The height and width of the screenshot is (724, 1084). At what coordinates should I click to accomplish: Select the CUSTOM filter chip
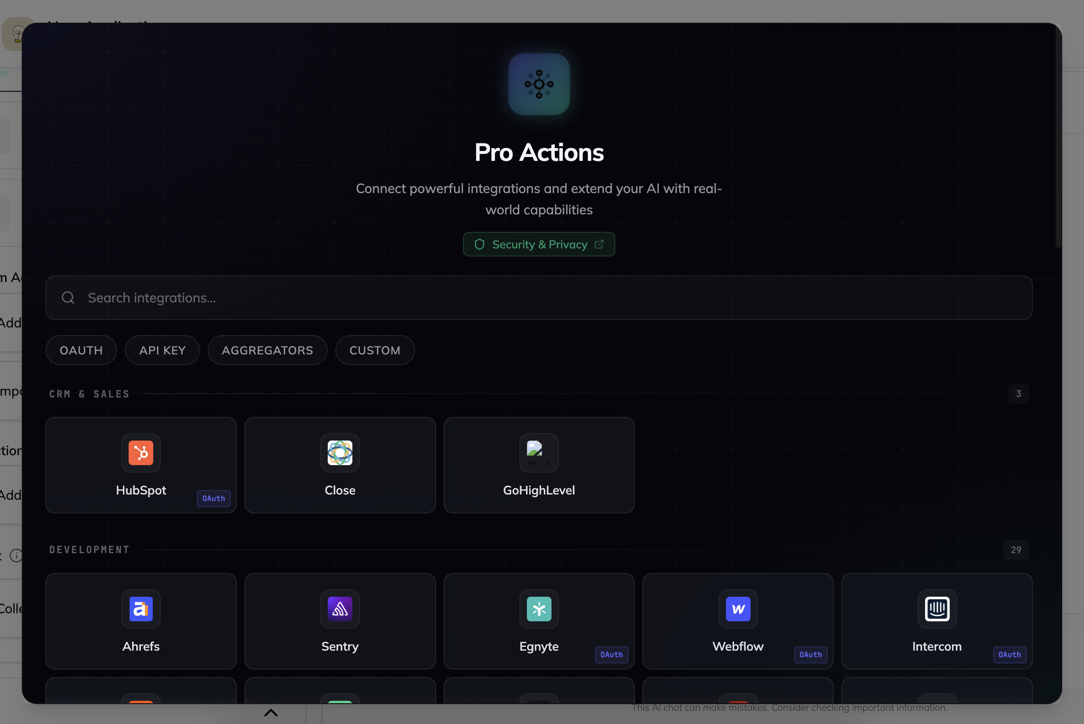click(375, 350)
